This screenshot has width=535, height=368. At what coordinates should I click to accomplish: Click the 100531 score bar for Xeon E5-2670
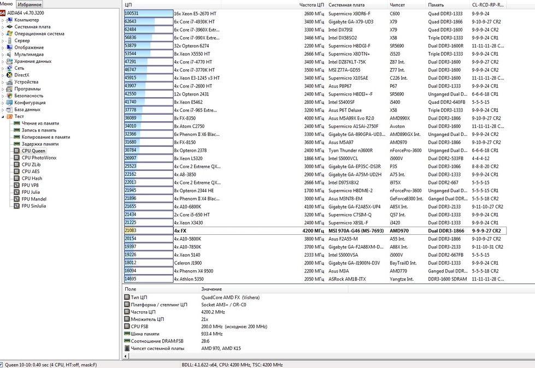click(148, 13)
